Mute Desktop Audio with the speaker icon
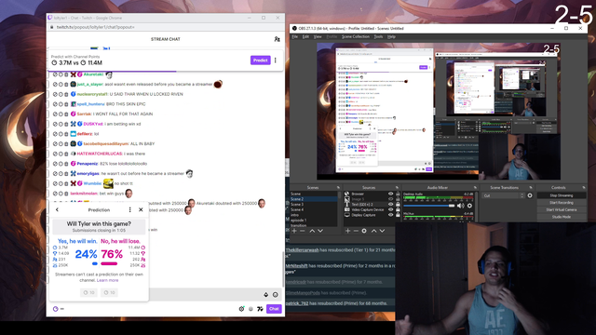 click(x=461, y=206)
